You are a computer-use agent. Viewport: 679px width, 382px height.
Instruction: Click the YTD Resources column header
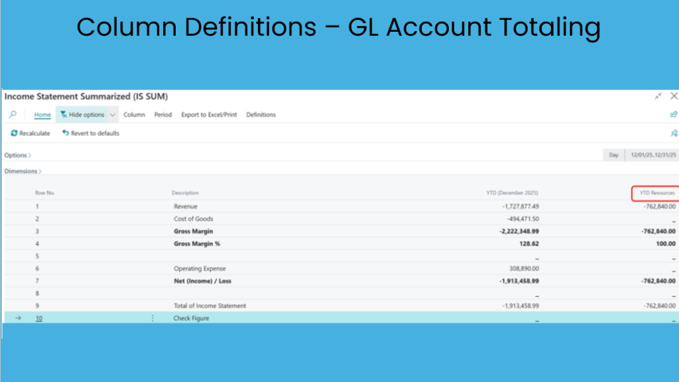click(x=656, y=193)
